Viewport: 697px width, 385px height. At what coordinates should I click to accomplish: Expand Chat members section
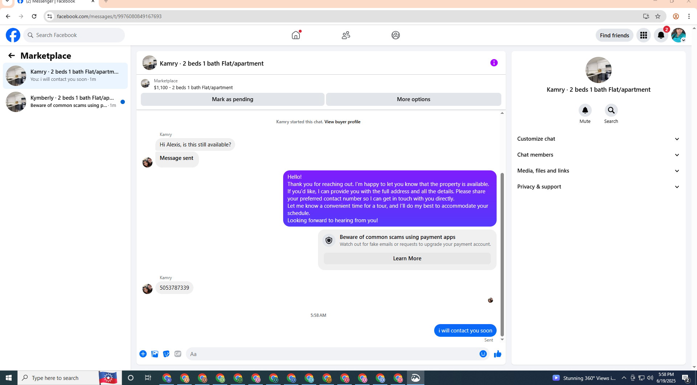[598, 155]
